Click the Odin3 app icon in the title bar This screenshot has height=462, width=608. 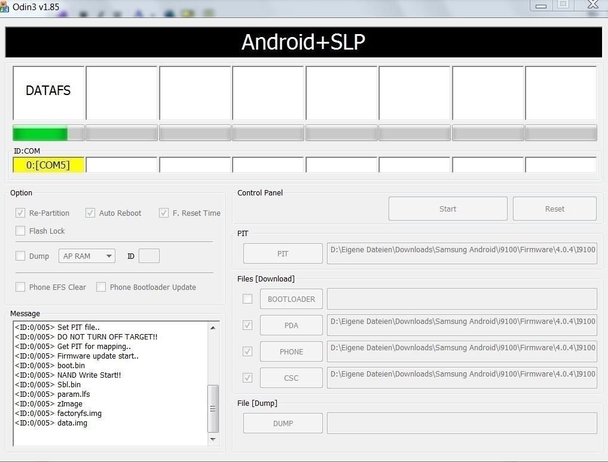click(4, 7)
